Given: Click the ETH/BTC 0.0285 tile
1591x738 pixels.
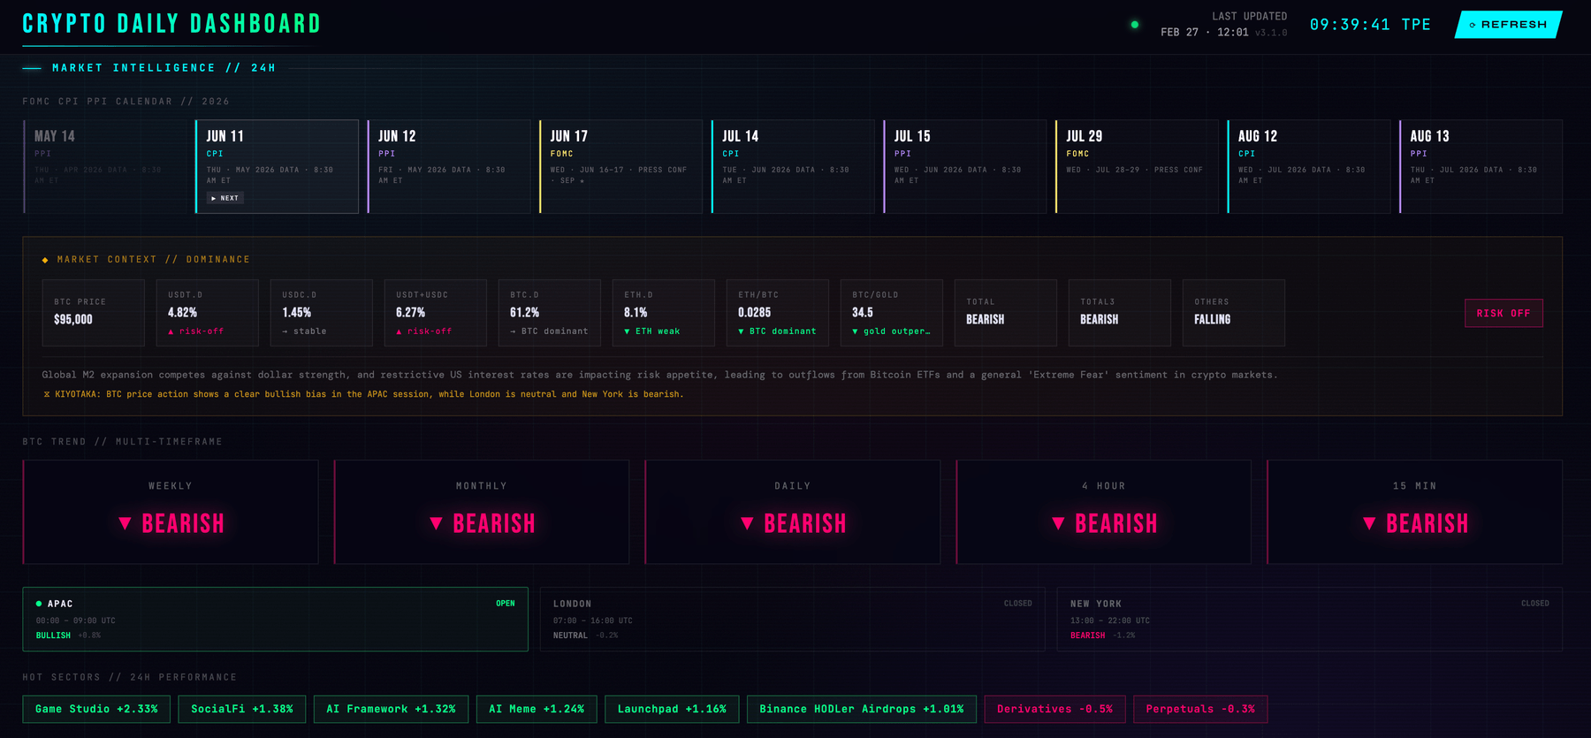Looking at the screenshot, I should 777,313.
